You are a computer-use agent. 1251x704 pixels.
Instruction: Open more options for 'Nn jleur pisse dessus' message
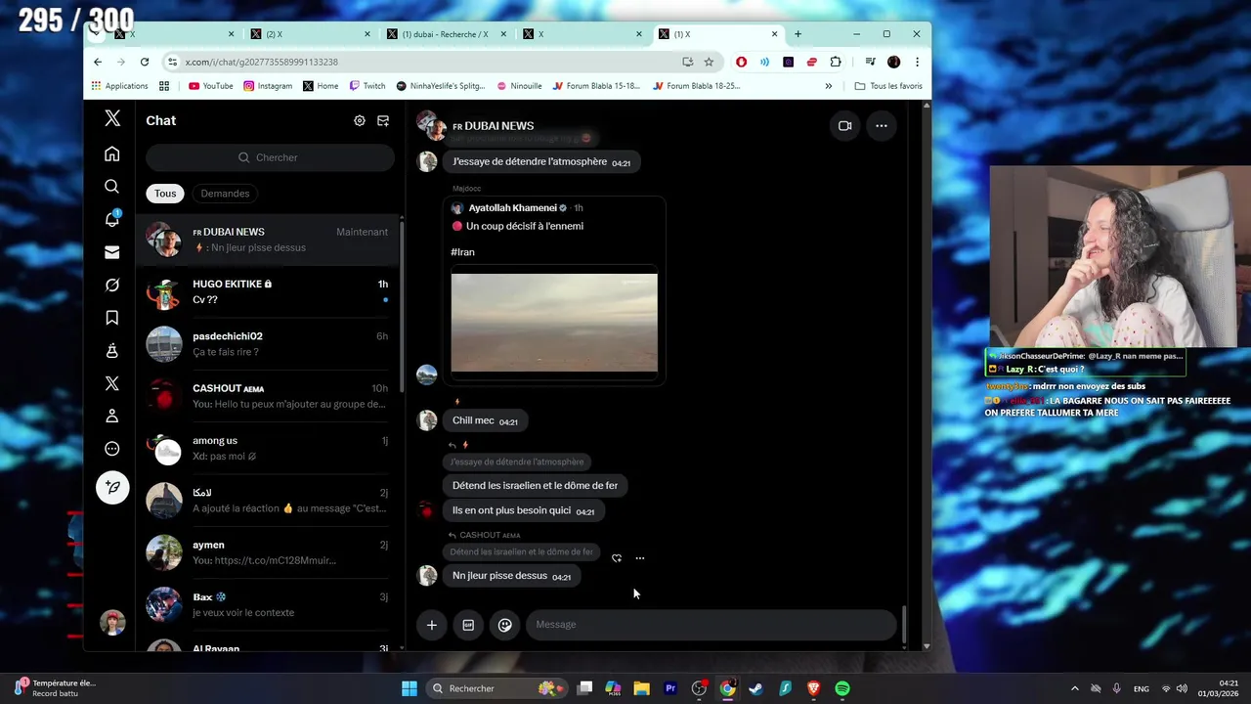pos(640,558)
